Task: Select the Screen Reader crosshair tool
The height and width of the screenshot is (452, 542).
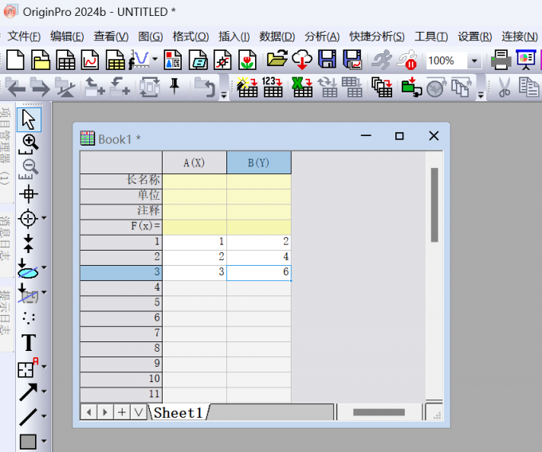Action: [29, 194]
